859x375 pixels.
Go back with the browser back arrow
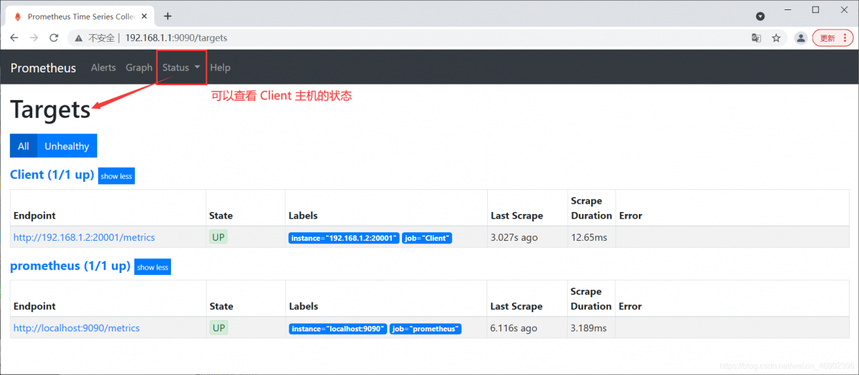tap(14, 38)
